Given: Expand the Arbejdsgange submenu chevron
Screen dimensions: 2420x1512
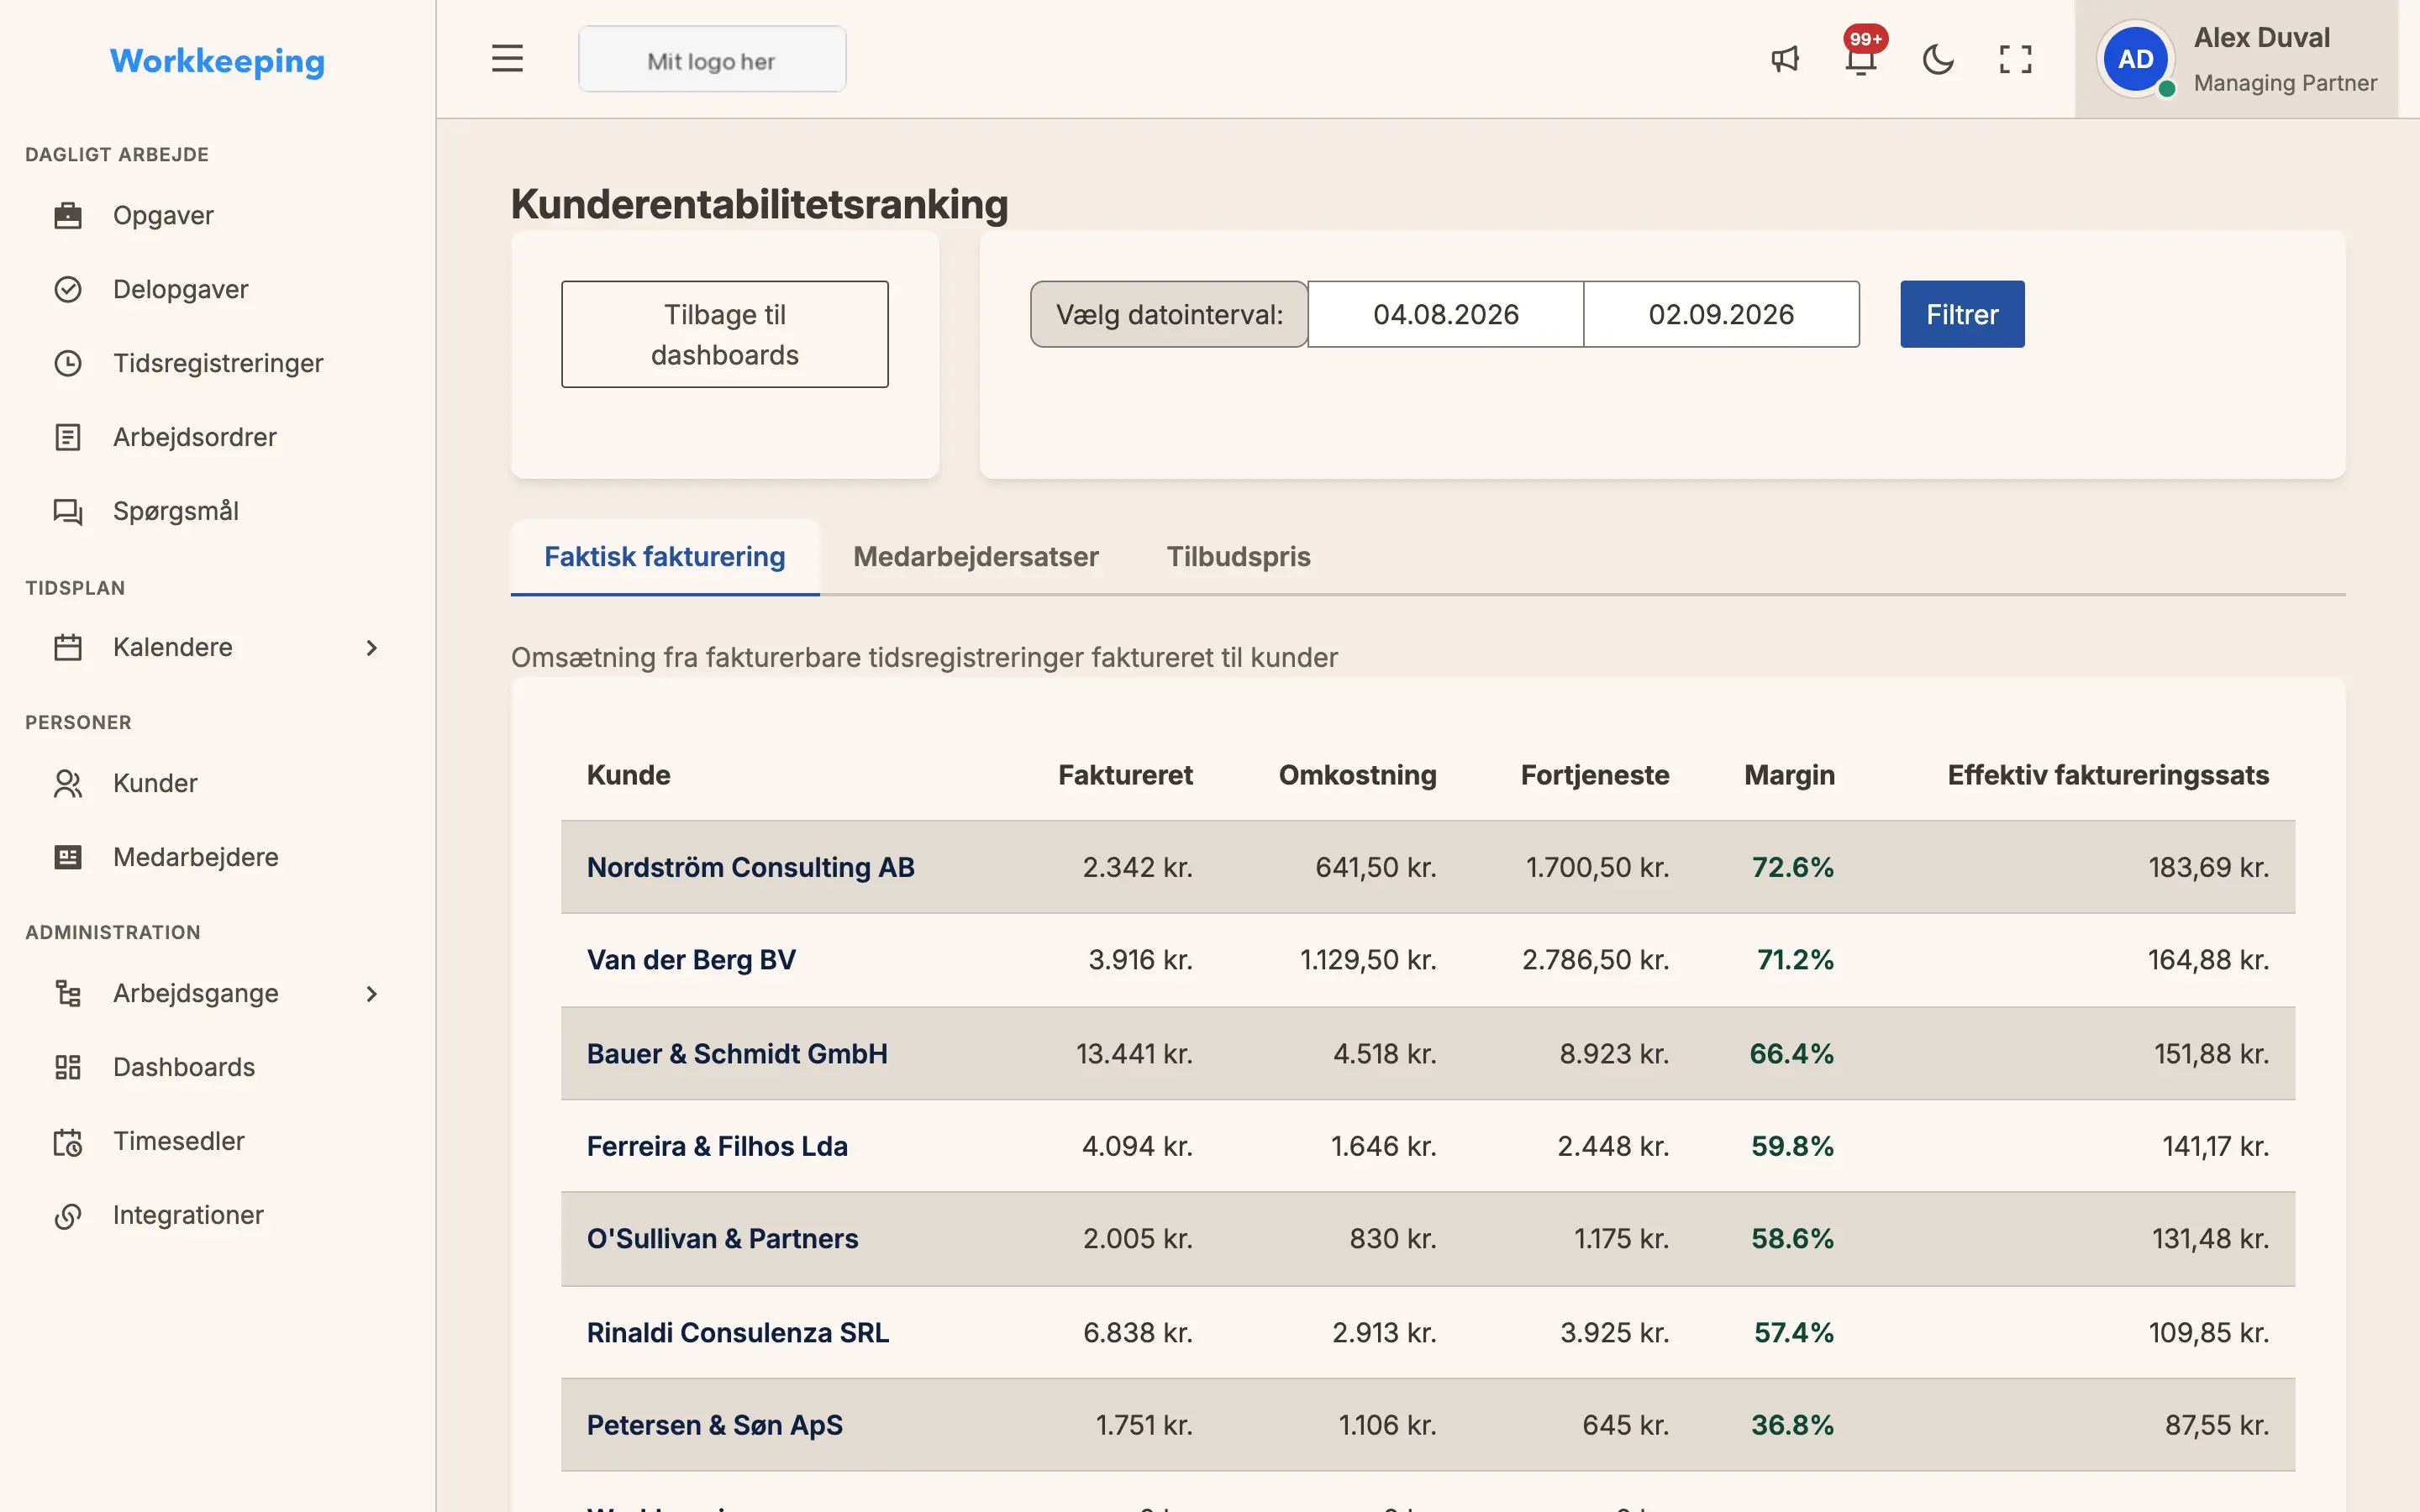Looking at the screenshot, I should pyautogui.click(x=371, y=993).
